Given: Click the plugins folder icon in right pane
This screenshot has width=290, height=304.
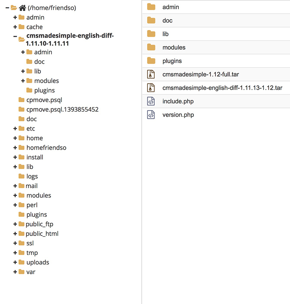Looking at the screenshot, I should pos(151,61).
